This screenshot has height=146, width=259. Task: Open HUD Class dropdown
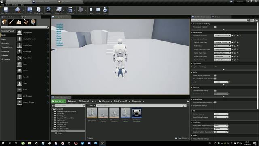(x=223, y=46)
